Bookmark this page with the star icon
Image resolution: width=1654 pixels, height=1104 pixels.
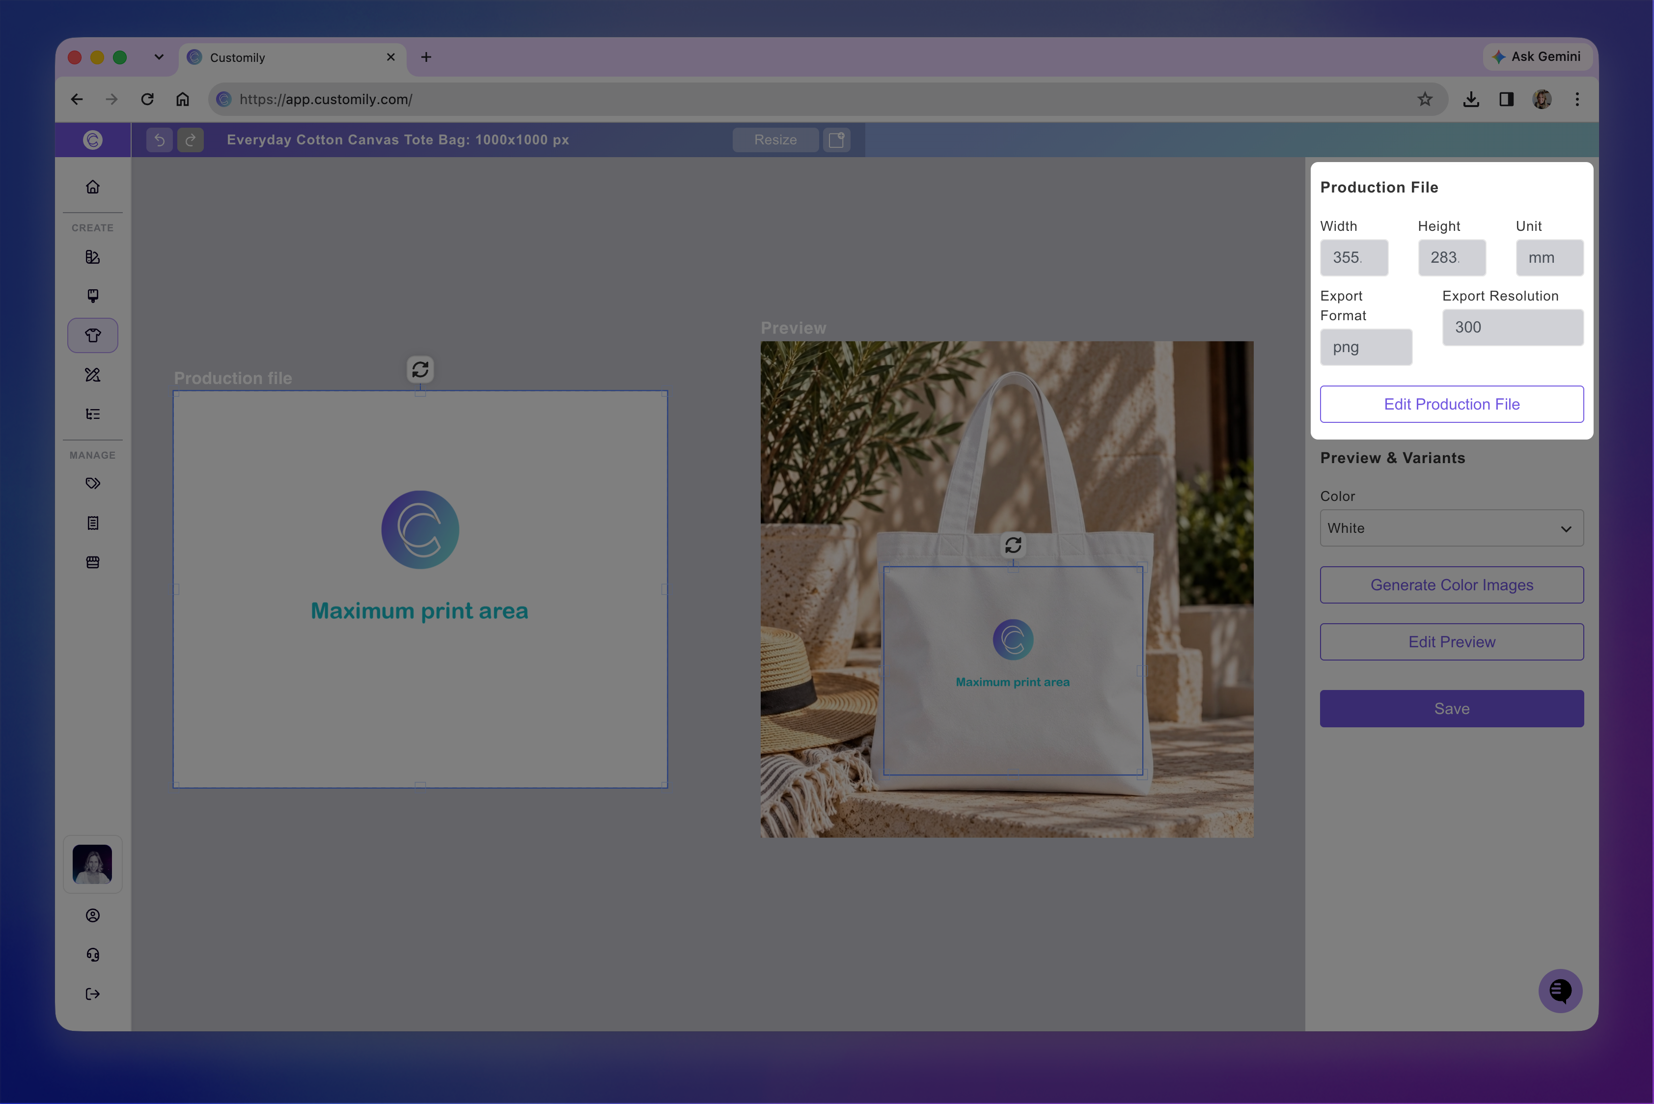pyautogui.click(x=1425, y=99)
